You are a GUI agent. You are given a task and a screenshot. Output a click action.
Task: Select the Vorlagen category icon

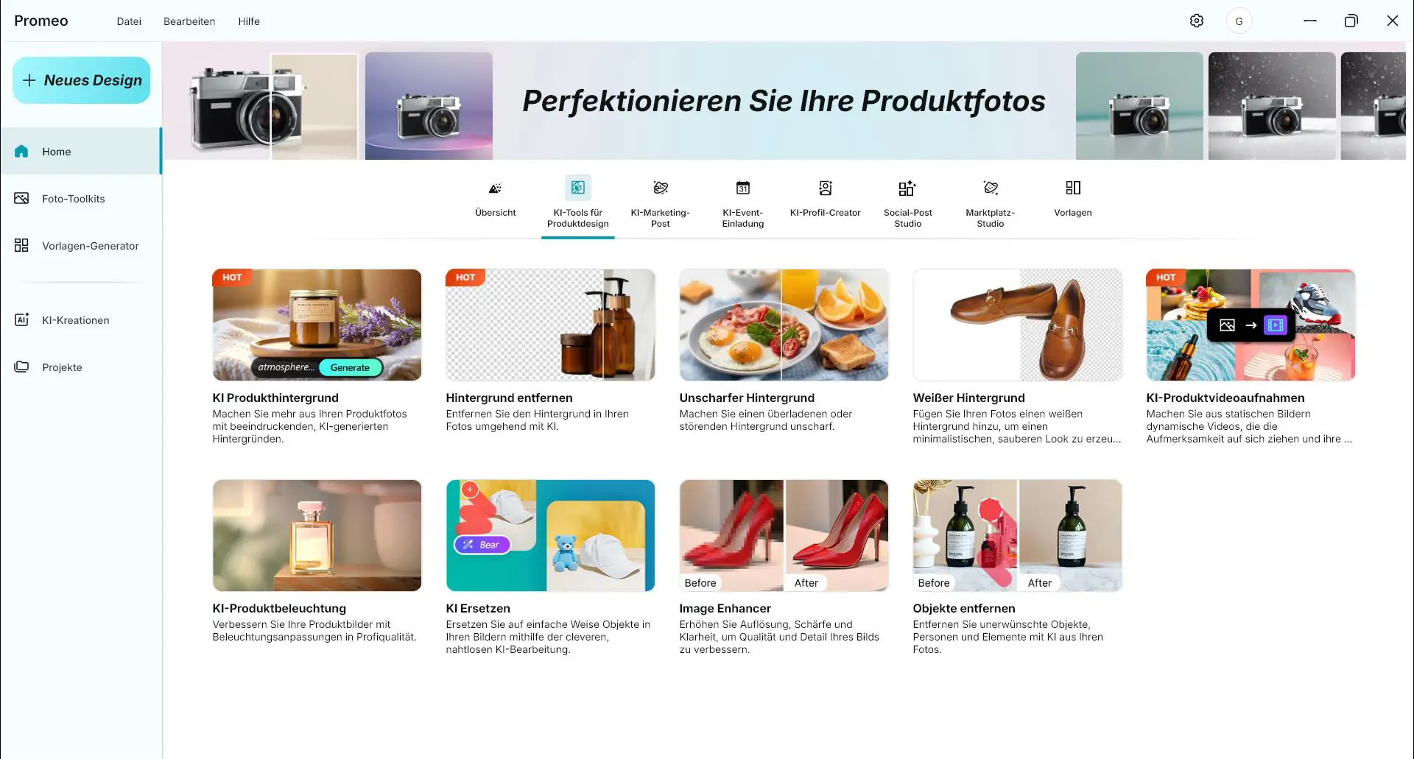point(1073,188)
